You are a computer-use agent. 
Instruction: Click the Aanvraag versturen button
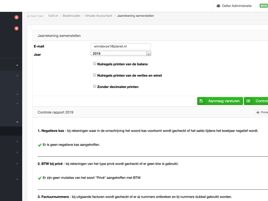pos(220,101)
